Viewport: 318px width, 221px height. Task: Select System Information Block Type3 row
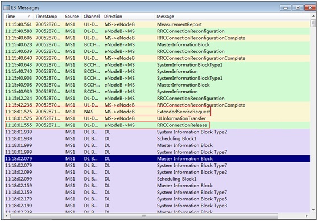(157, 206)
